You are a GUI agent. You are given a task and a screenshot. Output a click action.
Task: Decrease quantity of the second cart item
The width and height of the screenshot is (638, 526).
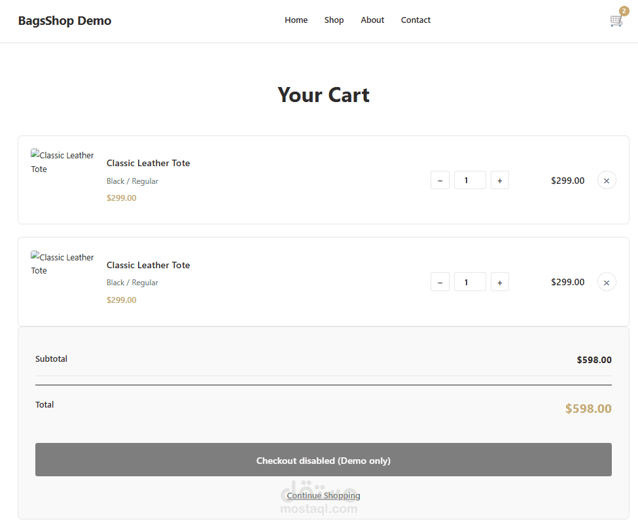pos(440,283)
